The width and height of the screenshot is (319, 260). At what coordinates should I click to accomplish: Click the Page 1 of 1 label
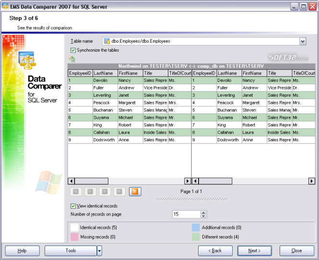coord(191,192)
